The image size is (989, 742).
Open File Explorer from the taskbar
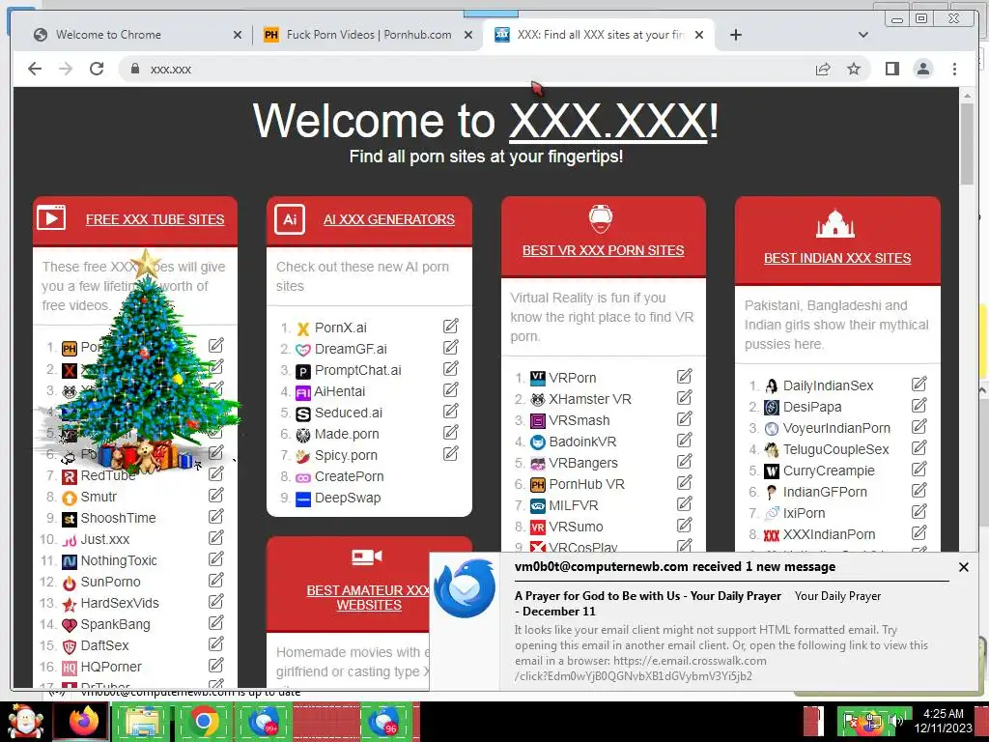click(x=142, y=722)
